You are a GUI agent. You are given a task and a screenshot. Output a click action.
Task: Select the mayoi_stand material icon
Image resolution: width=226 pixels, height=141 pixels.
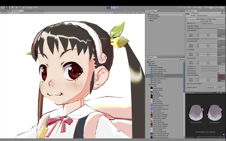tap(152, 83)
